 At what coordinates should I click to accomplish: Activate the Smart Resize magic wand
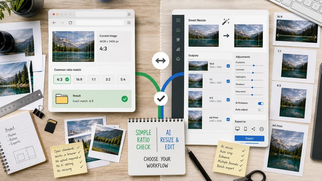click(x=226, y=22)
